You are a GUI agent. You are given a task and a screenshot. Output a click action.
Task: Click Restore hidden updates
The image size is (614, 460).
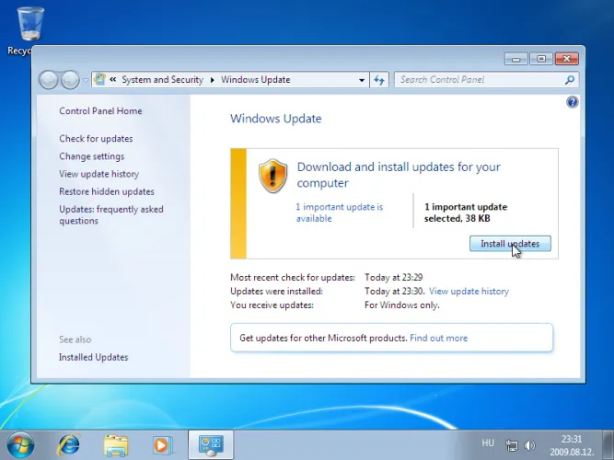107,191
